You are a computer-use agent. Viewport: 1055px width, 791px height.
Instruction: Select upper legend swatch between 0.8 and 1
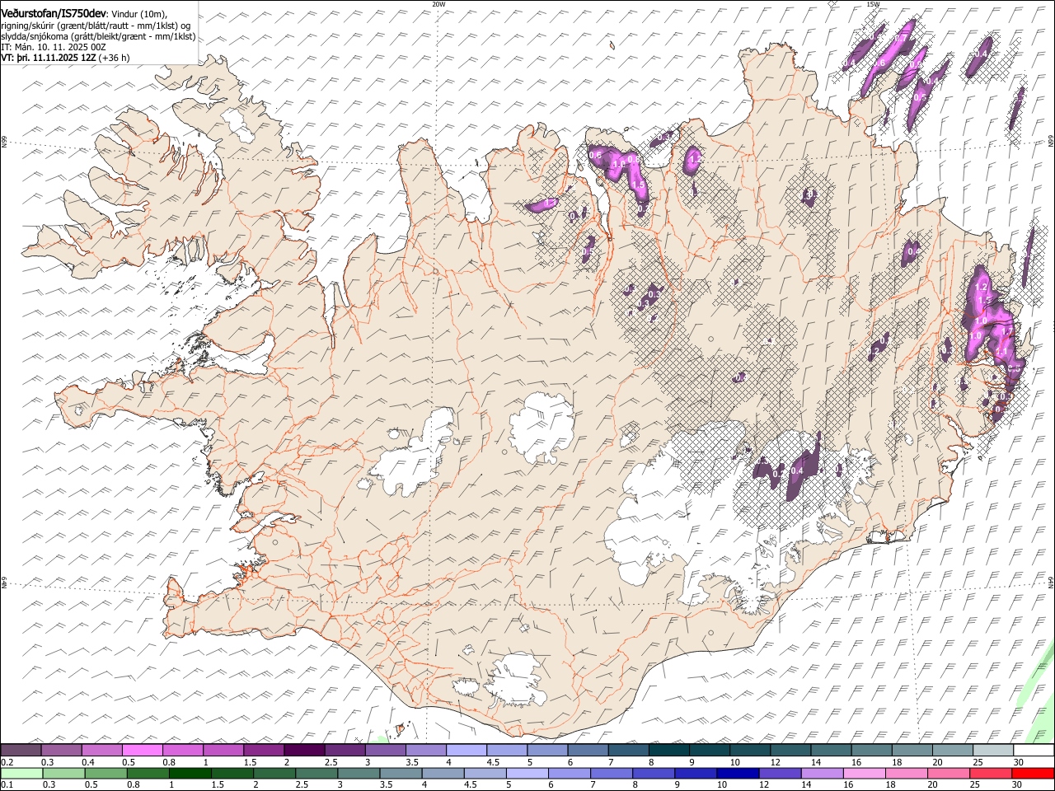coord(182,750)
